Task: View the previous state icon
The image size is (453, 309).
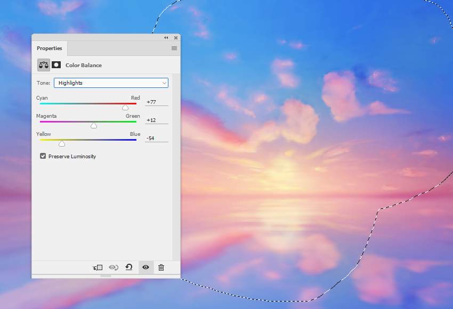Action: (x=114, y=267)
